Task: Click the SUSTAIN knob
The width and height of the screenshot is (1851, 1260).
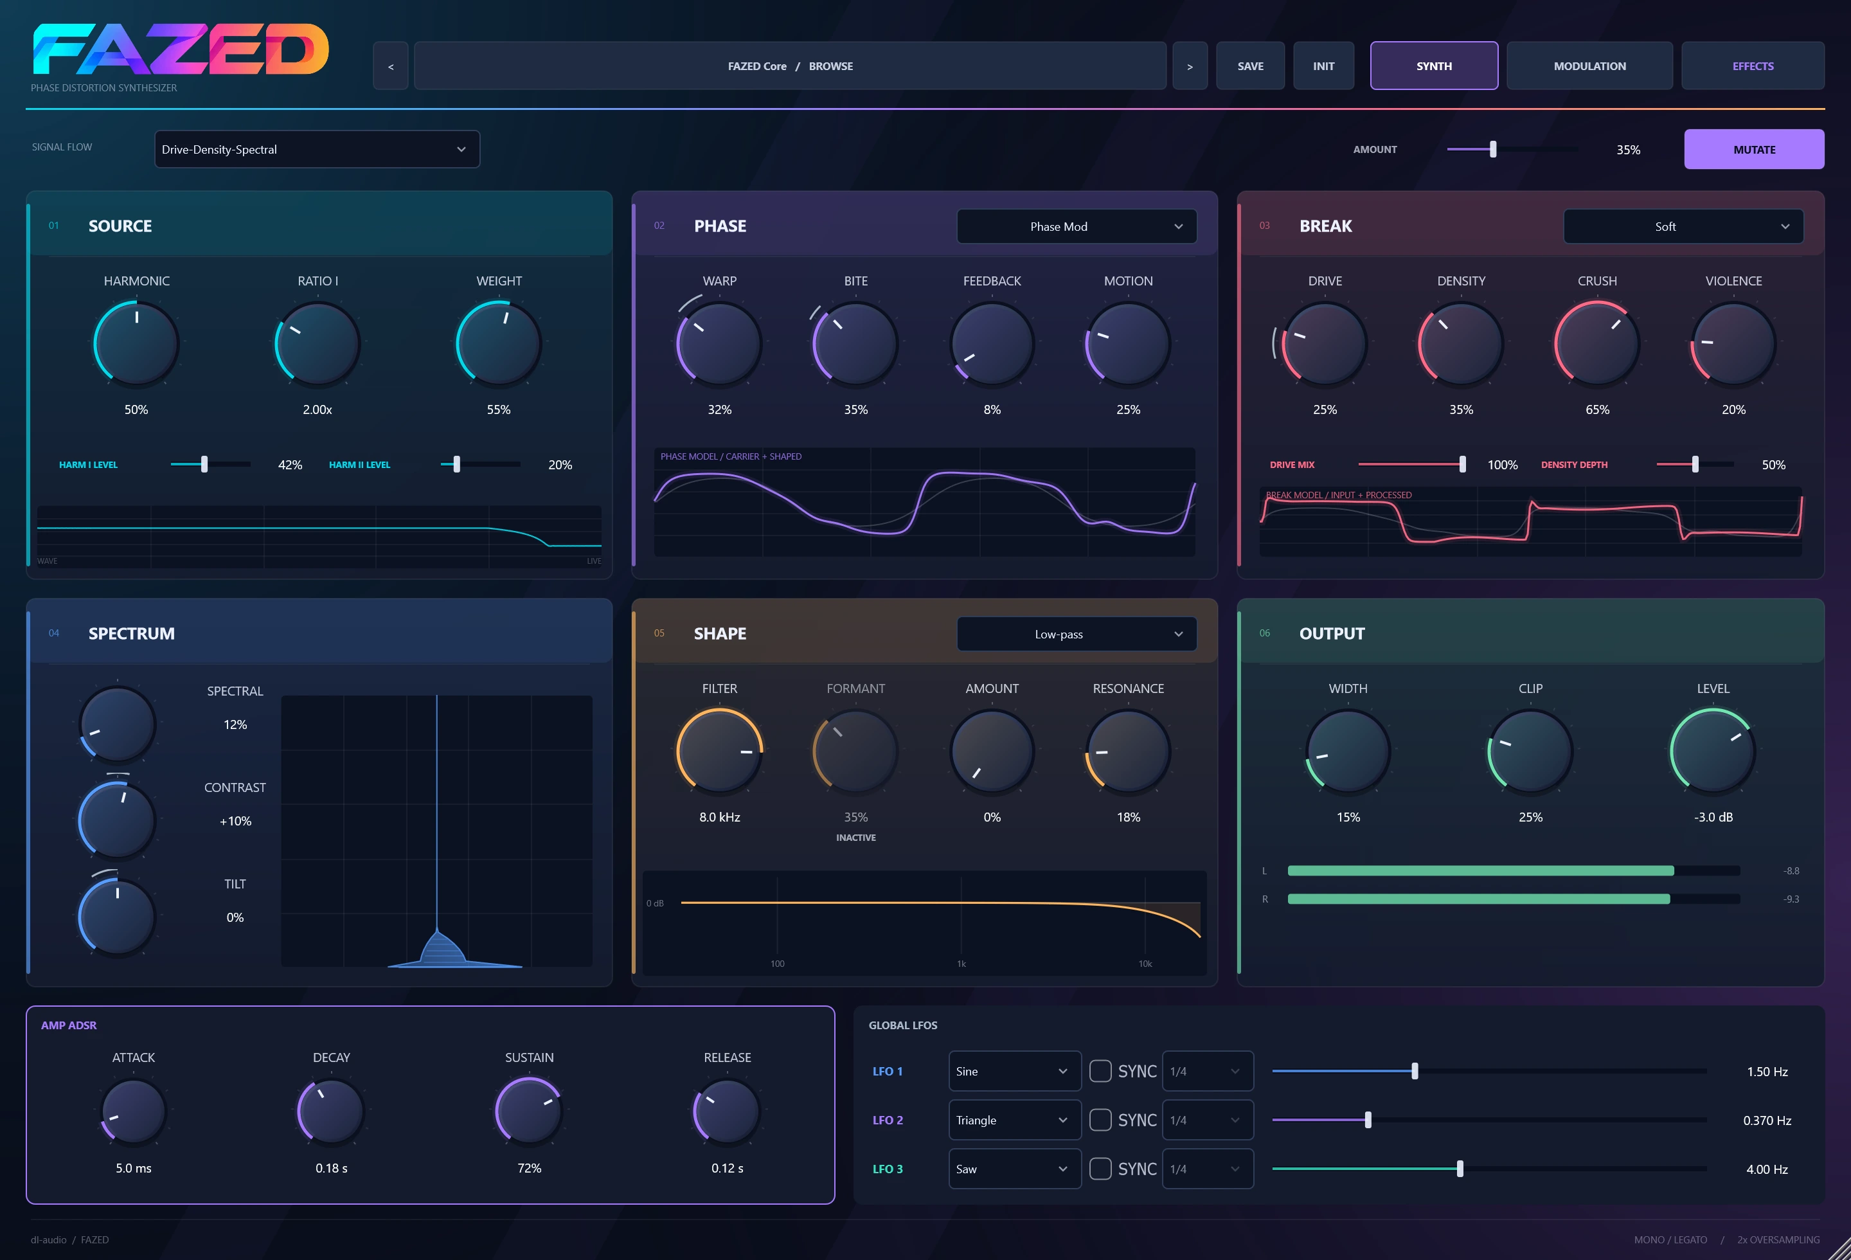Action: pos(529,1111)
